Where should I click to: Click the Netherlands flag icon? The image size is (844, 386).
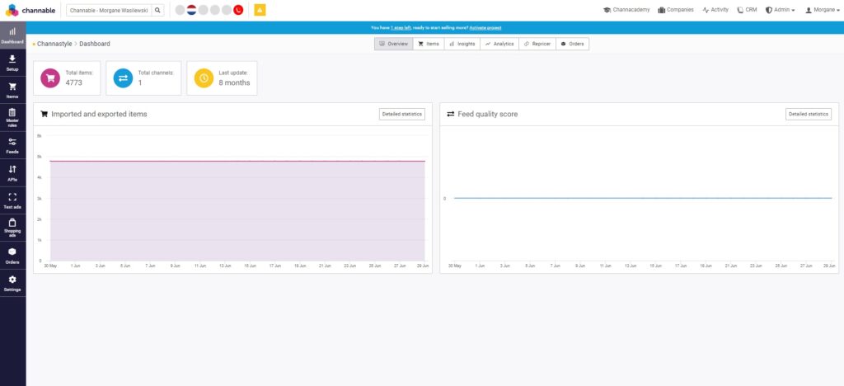coord(191,10)
